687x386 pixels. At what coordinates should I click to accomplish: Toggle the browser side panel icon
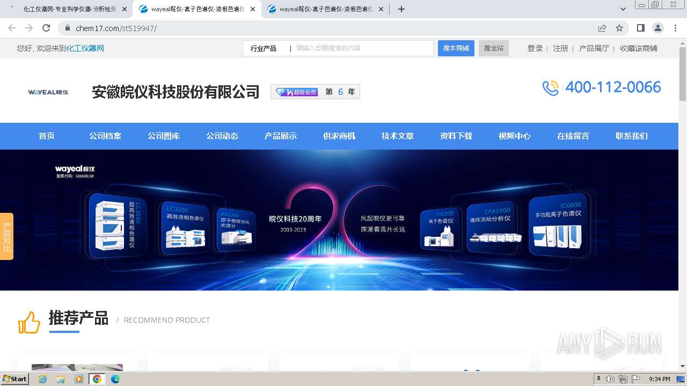(641, 28)
